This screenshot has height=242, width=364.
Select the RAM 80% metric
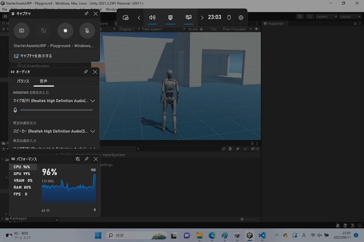(23, 187)
